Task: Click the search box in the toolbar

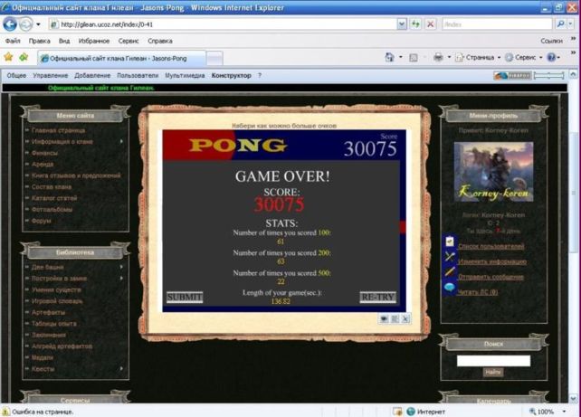Action: tap(497, 24)
